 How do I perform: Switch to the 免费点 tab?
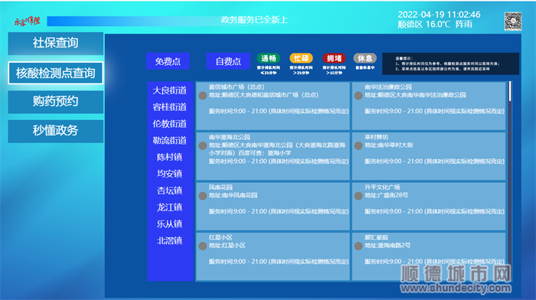click(168, 61)
